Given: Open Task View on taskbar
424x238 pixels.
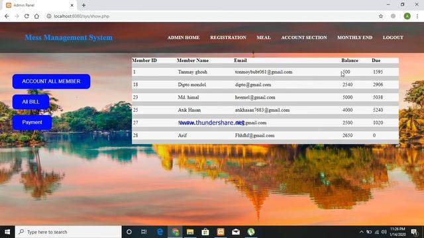Looking at the screenshot, I should (144, 232).
